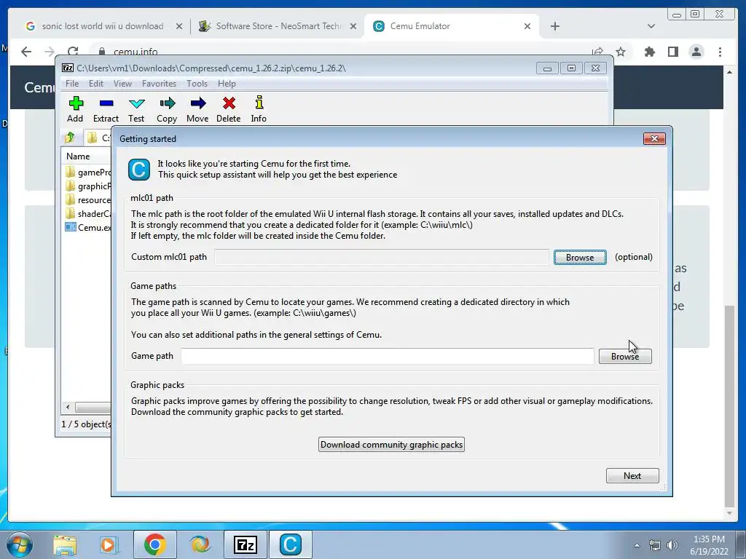746x559 pixels.
Task: Open the View menu in 7-Zip
Action: coord(122,84)
